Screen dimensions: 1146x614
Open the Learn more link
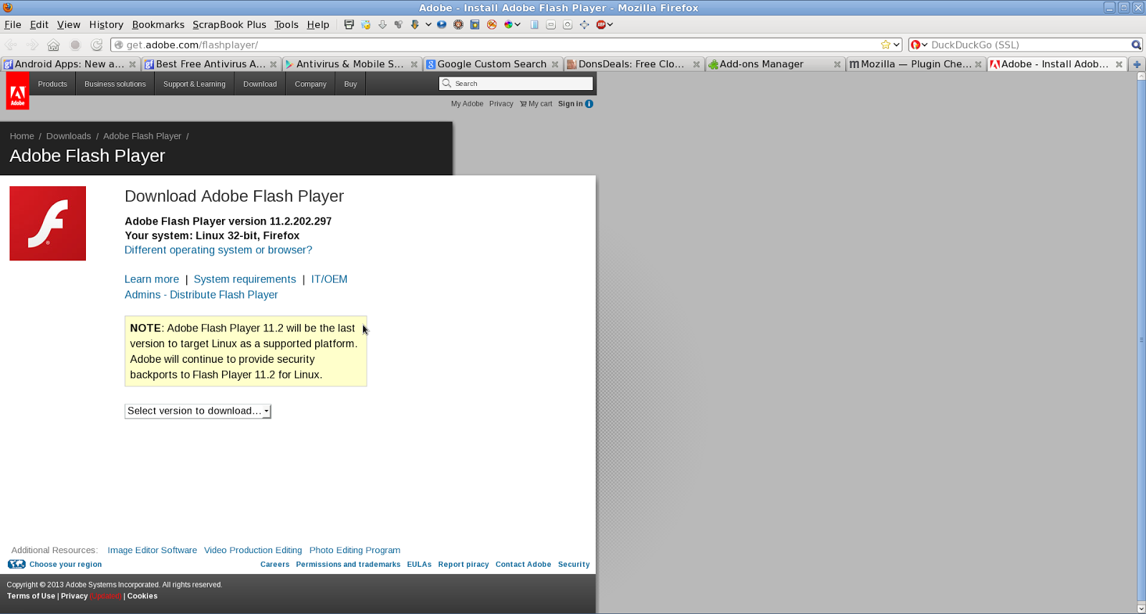click(x=152, y=279)
